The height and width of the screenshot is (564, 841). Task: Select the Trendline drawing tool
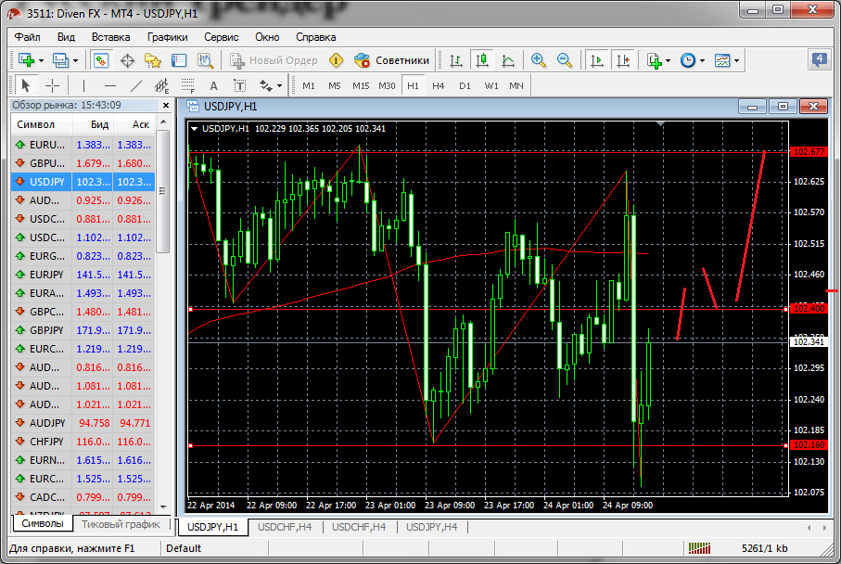tap(136, 85)
